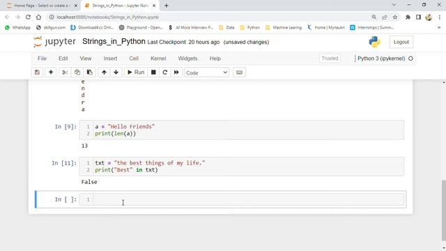Open the command palette keyboard icon
Screen dimensions: 446x251
pos(239,73)
